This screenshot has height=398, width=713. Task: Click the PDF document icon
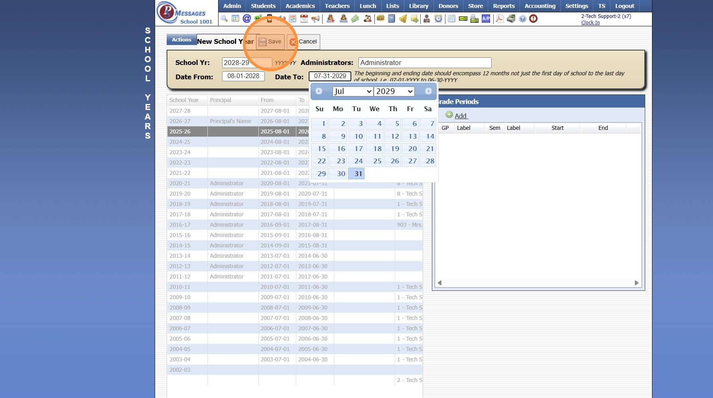(x=499, y=19)
